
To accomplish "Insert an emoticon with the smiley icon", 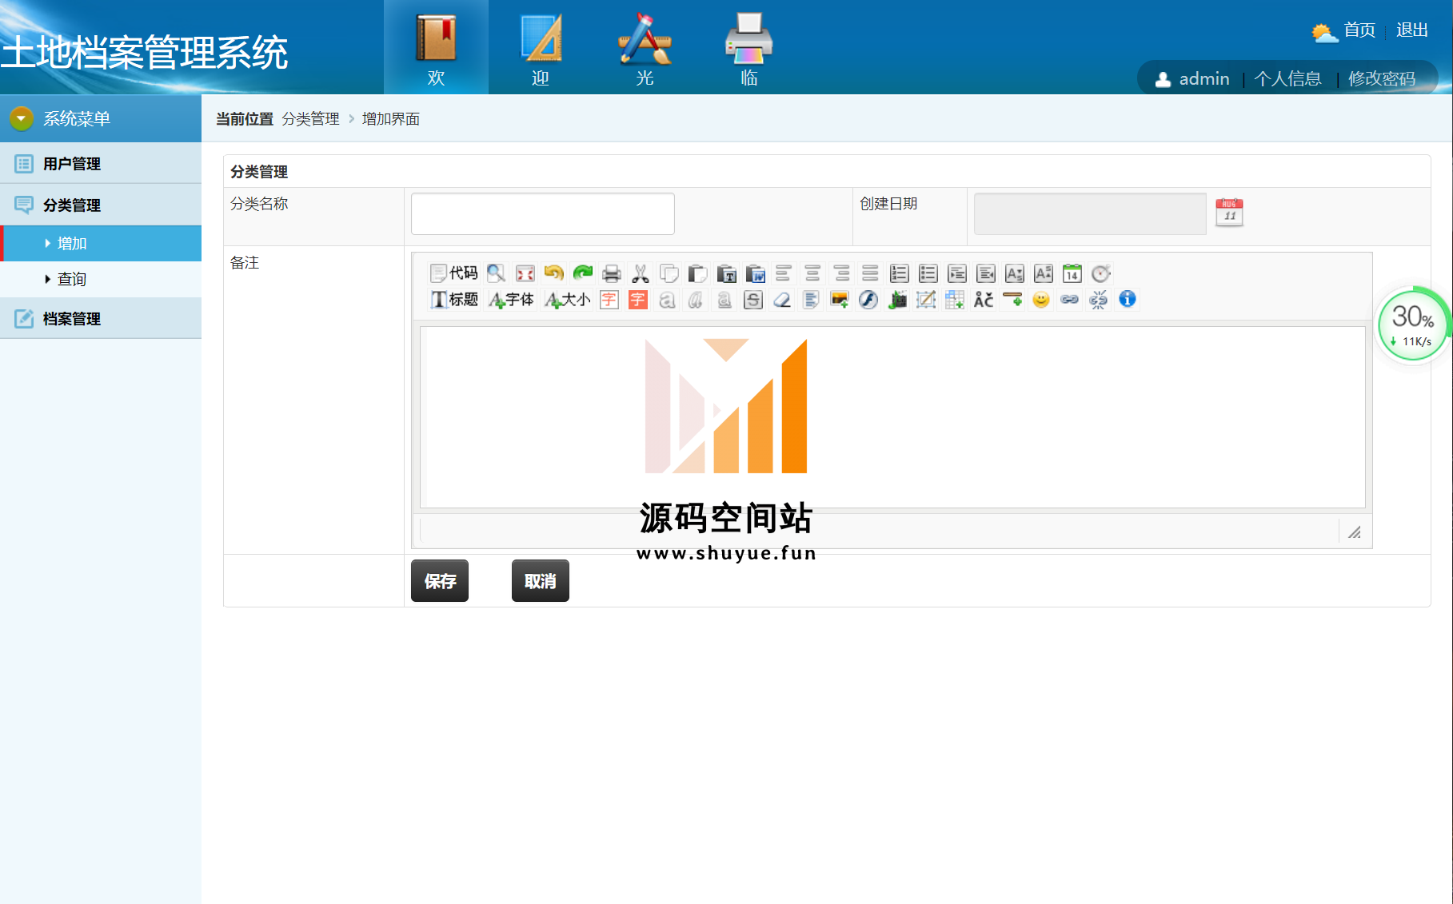I will point(1041,300).
